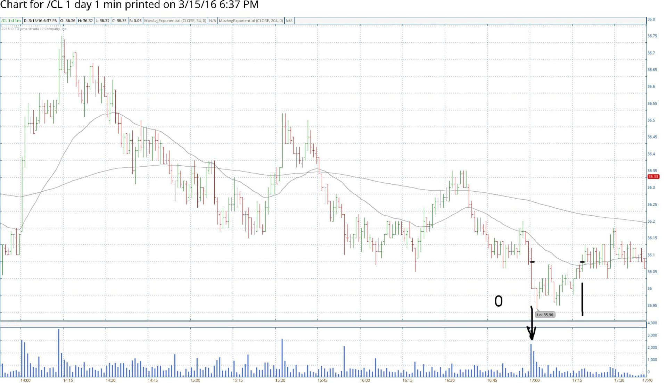Image resolution: width=667 pixels, height=383 pixels.
Task: Click the 4,000 label on the volume axis
Action: coord(652,323)
